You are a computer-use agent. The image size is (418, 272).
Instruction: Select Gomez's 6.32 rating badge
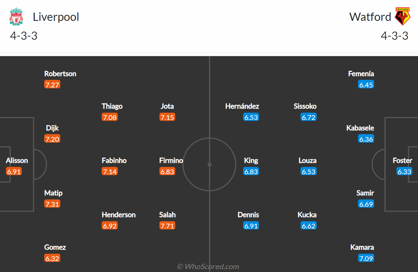pos(52,258)
